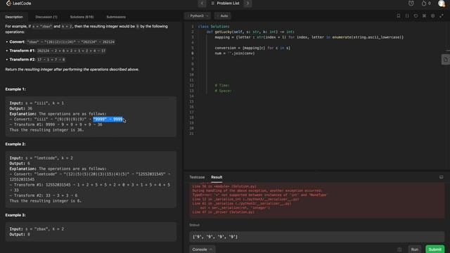
Task: Go to the previous problem arrow
Action: tap(202, 4)
